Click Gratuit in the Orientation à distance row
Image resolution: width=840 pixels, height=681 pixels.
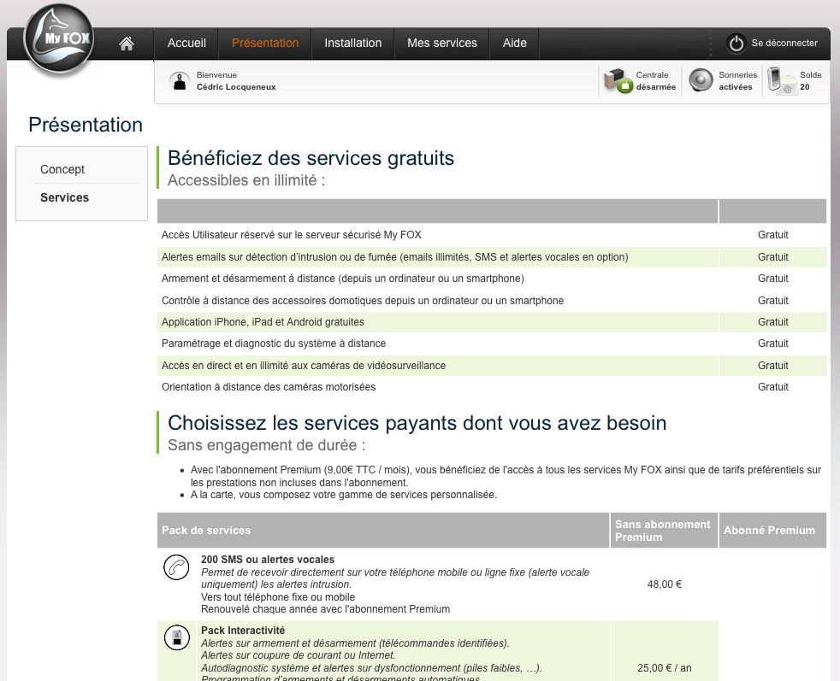coord(773,387)
